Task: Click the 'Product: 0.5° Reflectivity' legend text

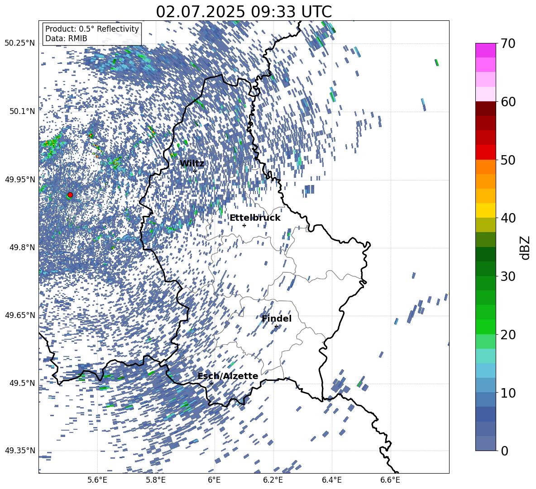Action: point(92,28)
